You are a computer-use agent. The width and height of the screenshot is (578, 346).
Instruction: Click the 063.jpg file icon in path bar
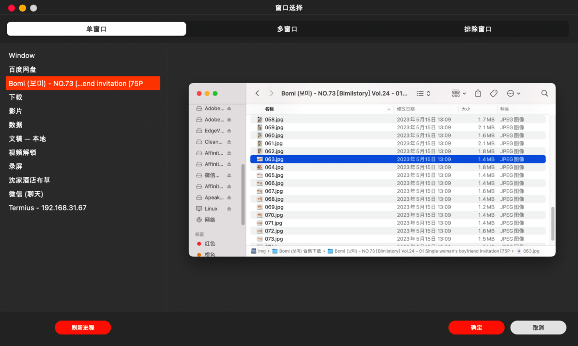[x=519, y=251]
